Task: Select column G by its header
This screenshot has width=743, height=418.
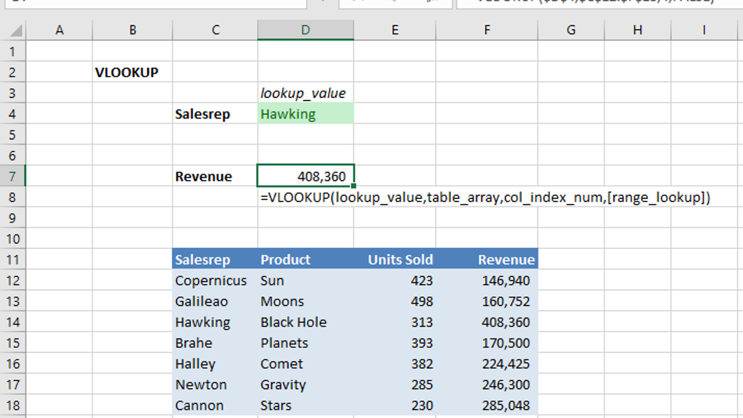Action: [x=571, y=30]
